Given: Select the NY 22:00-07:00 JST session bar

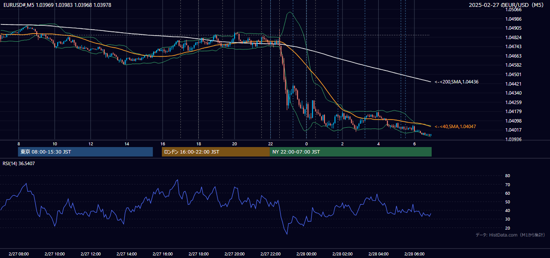Looking at the screenshot, I should (351, 152).
